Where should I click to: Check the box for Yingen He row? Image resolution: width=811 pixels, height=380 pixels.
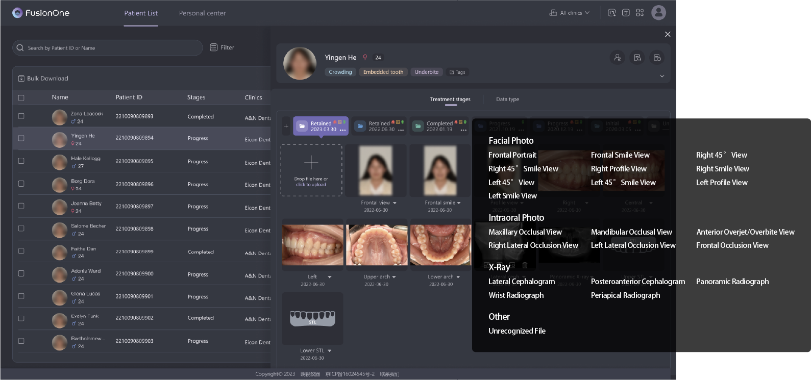coord(21,138)
